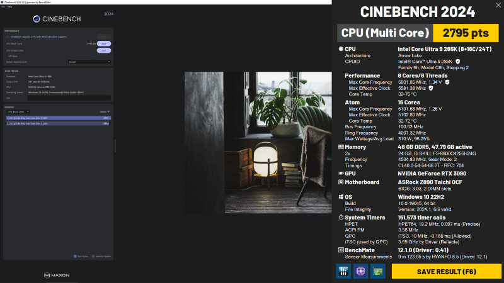
Task: Click the Windows OS logo icon
Action: click(x=341, y=197)
